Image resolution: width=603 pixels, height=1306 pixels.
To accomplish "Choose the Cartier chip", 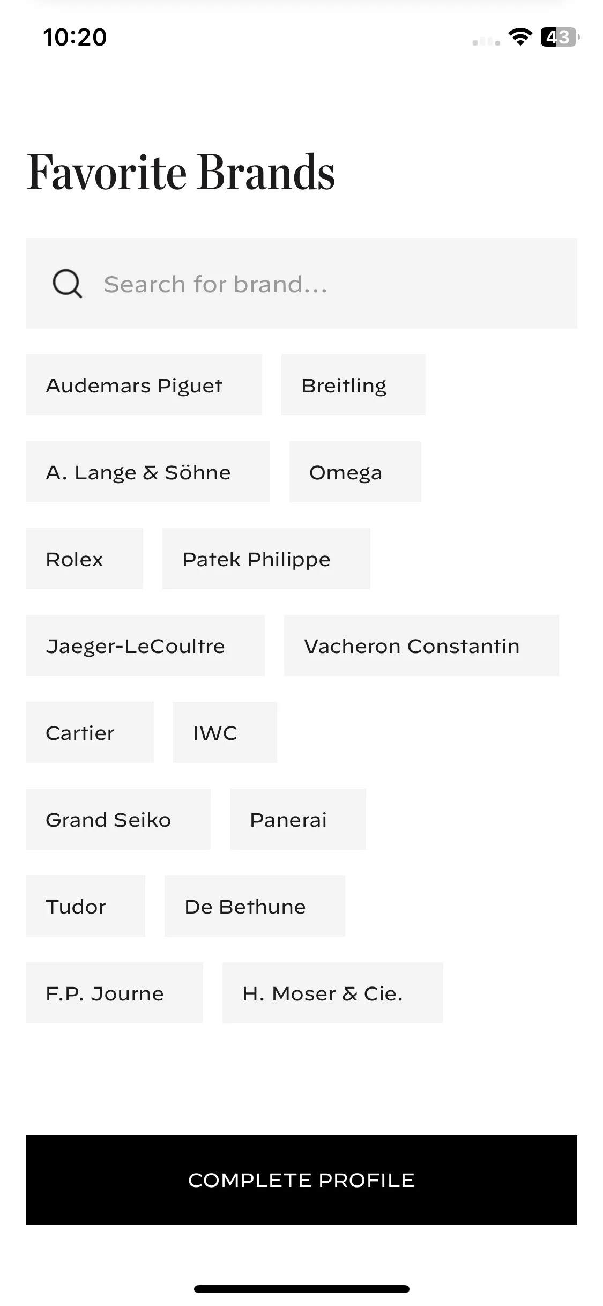I will tap(90, 732).
